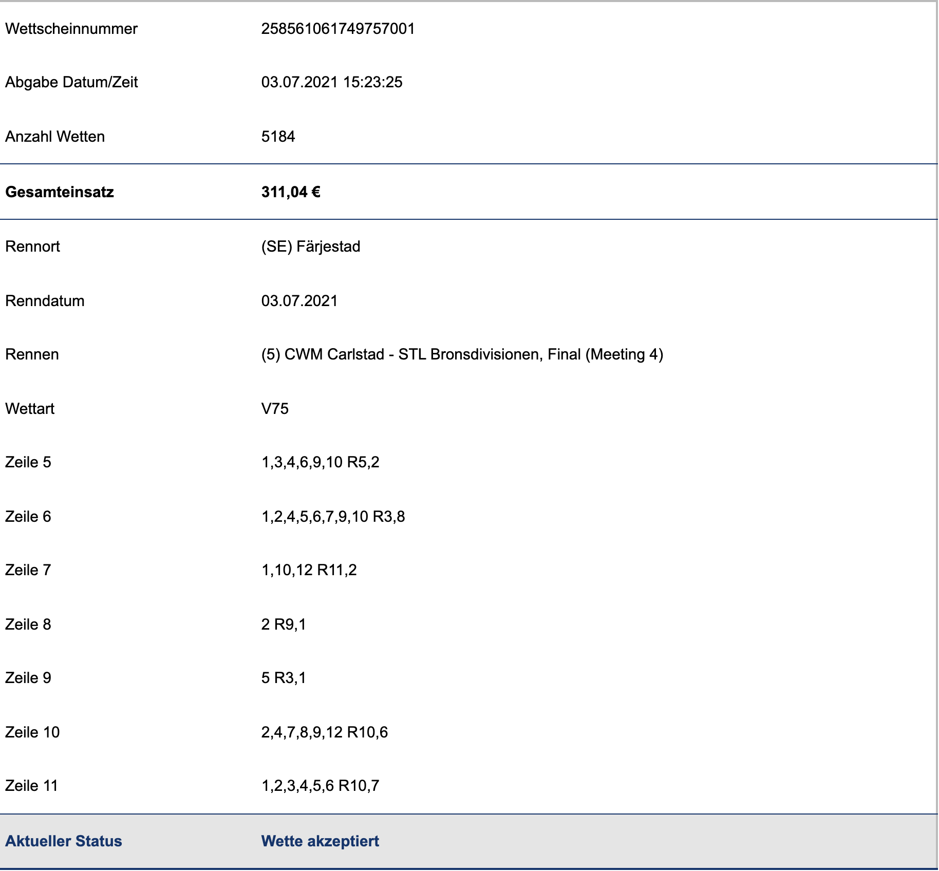Click the Zeile 8 label
This screenshot has height=871, width=939.
pyautogui.click(x=28, y=624)
